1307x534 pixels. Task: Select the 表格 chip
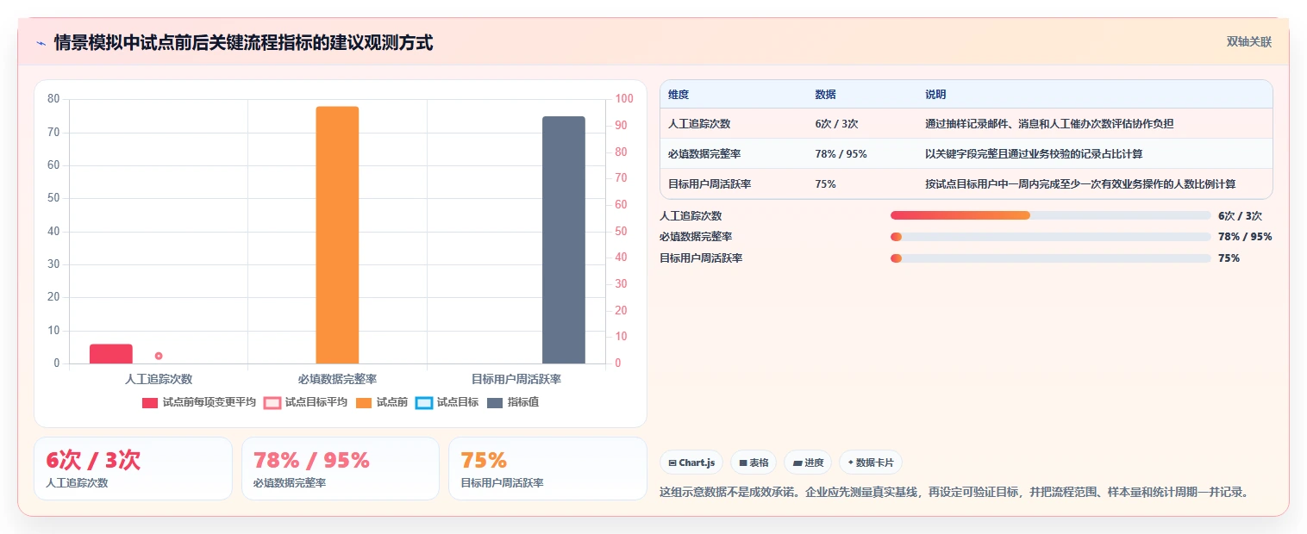(754, 463)
